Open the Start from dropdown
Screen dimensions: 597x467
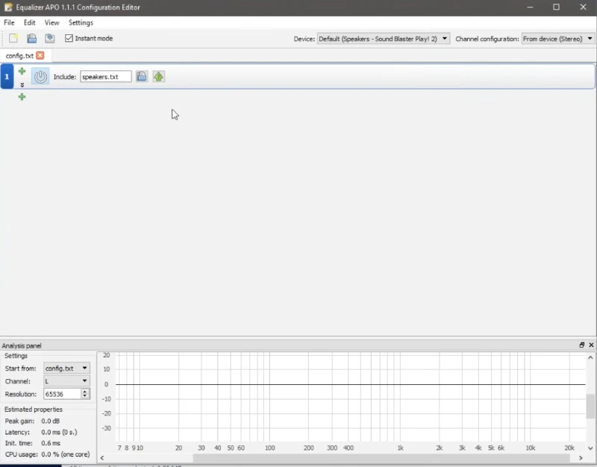66,369
